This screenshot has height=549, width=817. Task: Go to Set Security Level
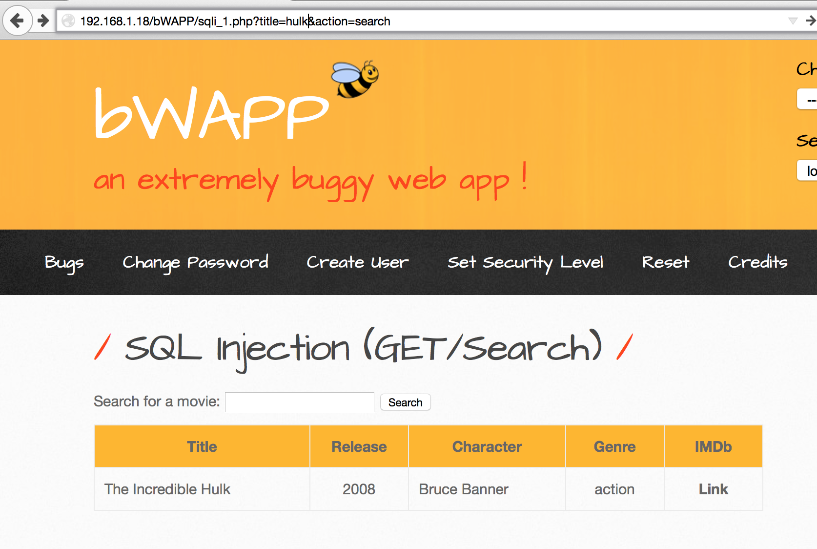point(526,262)
